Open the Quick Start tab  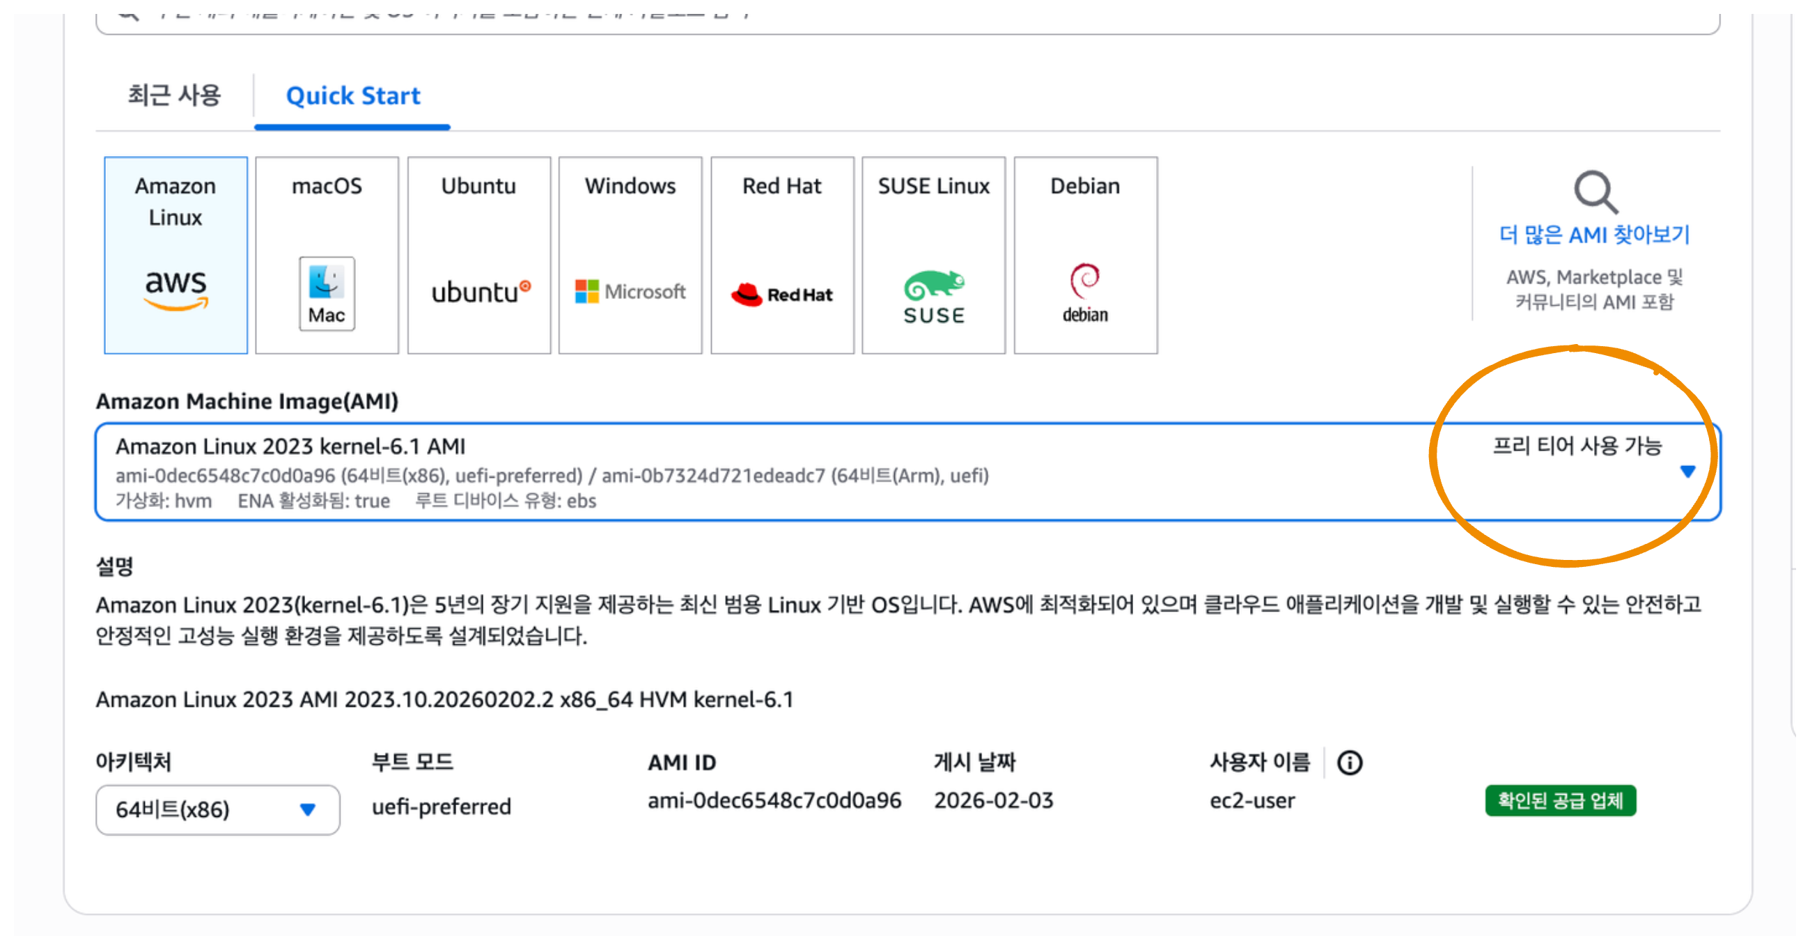(352, 95)
